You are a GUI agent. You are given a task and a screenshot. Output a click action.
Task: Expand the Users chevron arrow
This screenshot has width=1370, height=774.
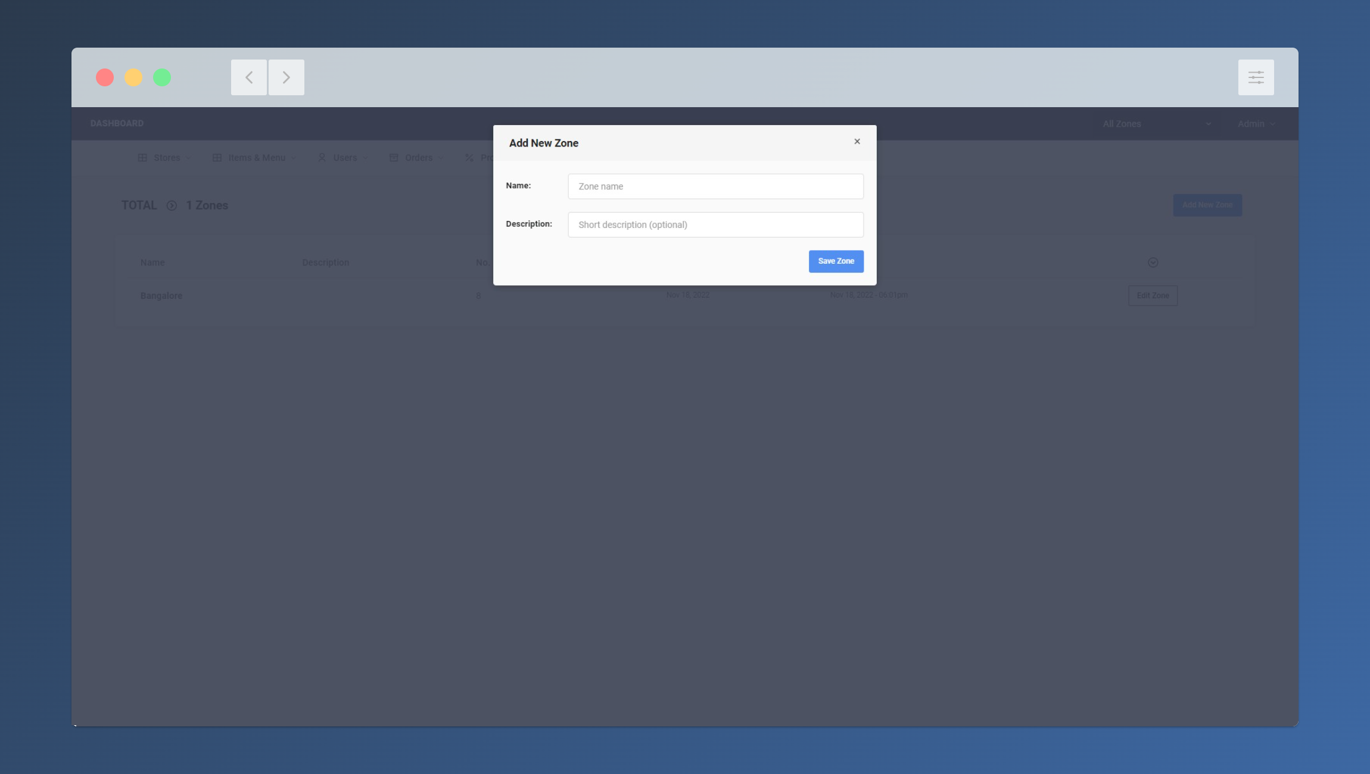tap(365, 158)
